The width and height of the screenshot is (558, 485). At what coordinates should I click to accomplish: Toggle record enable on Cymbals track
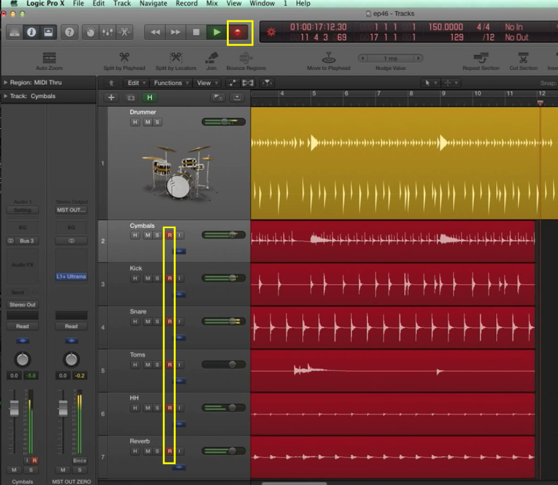pyautogui.click(x=170, y=235)
